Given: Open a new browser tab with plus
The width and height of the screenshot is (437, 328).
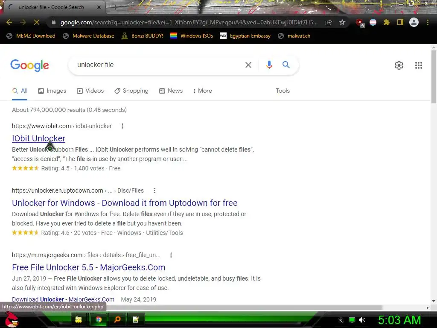Looking at the screenshot, I should click(x=114, y=7).
